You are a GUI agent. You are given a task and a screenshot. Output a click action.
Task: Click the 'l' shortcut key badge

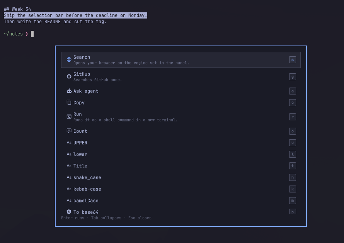(293, 154)
